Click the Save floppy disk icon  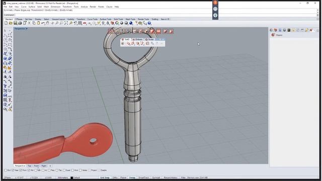coord(16,23)
